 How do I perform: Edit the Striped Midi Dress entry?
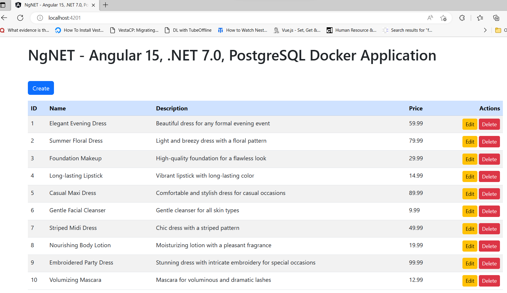470,229
